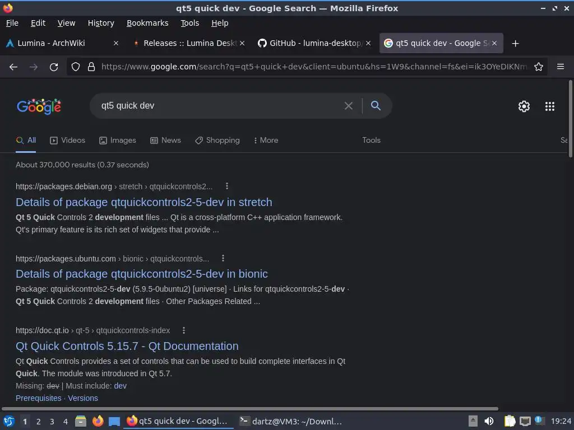Open the Lumina start menu icon
574x430 pixels.
[9, 421]
